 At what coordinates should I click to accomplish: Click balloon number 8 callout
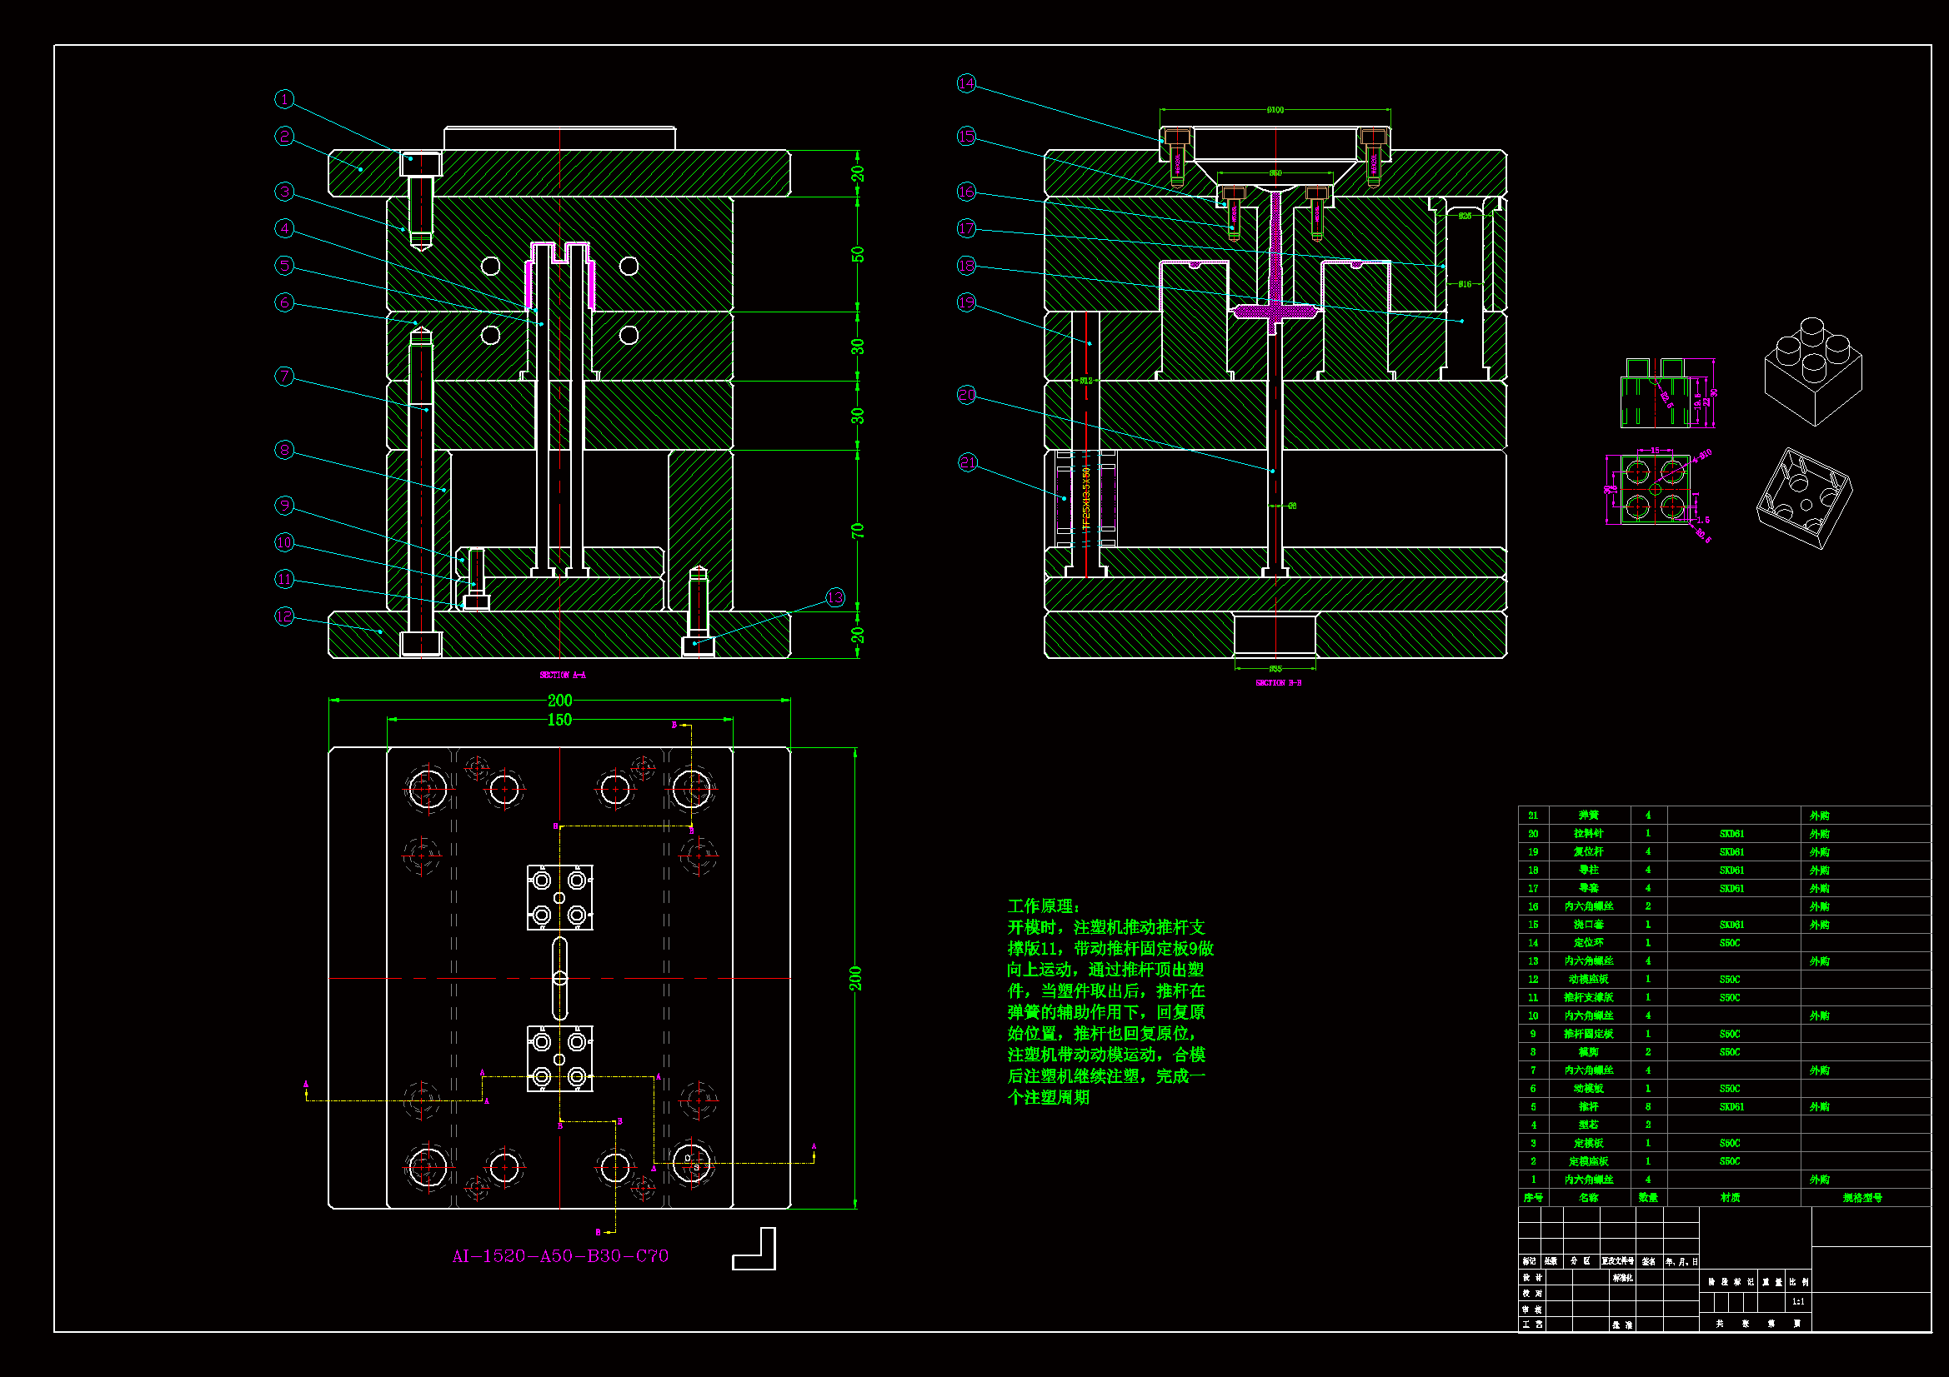(284, 450)
